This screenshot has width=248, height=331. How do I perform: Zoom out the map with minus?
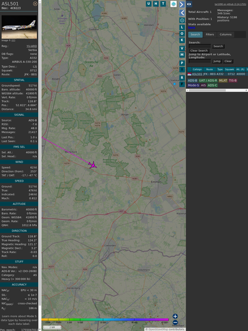[x=175, y=323]
